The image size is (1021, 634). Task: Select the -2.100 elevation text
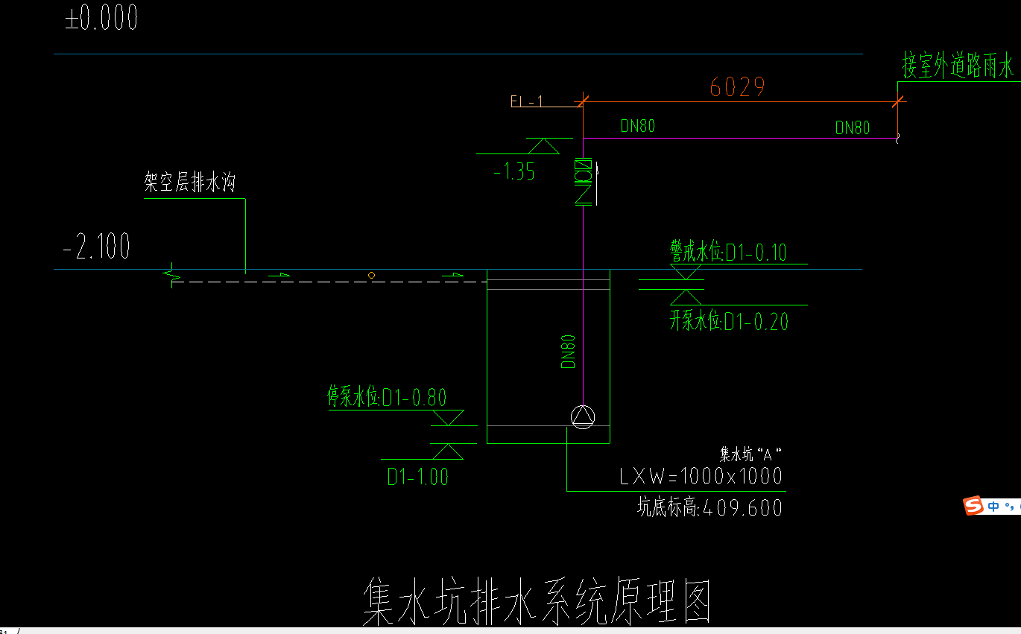97,247
